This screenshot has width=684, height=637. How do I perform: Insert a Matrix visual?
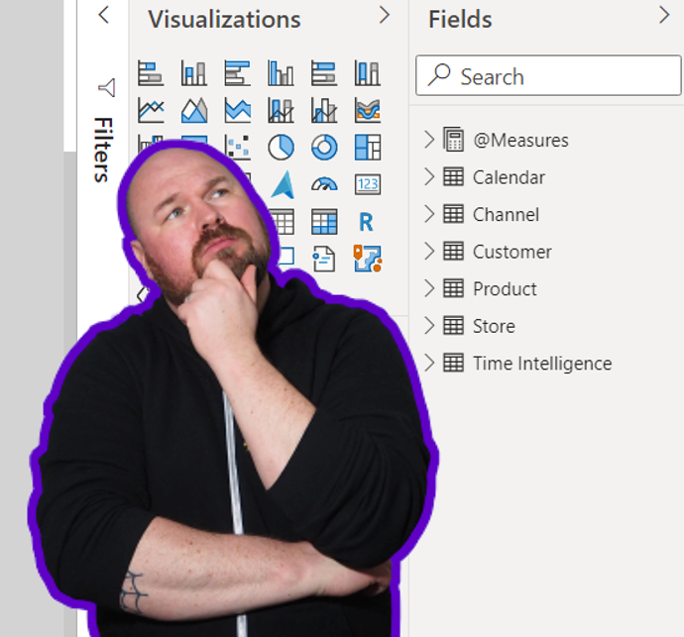click(324, 222)
